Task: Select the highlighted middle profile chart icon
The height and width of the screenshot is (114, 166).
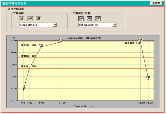Action: point(90,19)
